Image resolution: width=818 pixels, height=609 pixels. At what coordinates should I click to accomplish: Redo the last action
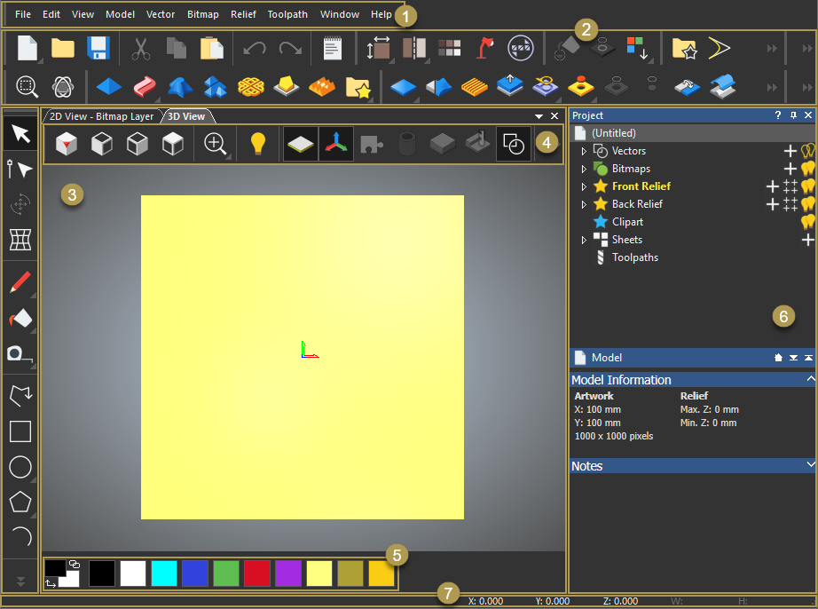tap(290, 49)
